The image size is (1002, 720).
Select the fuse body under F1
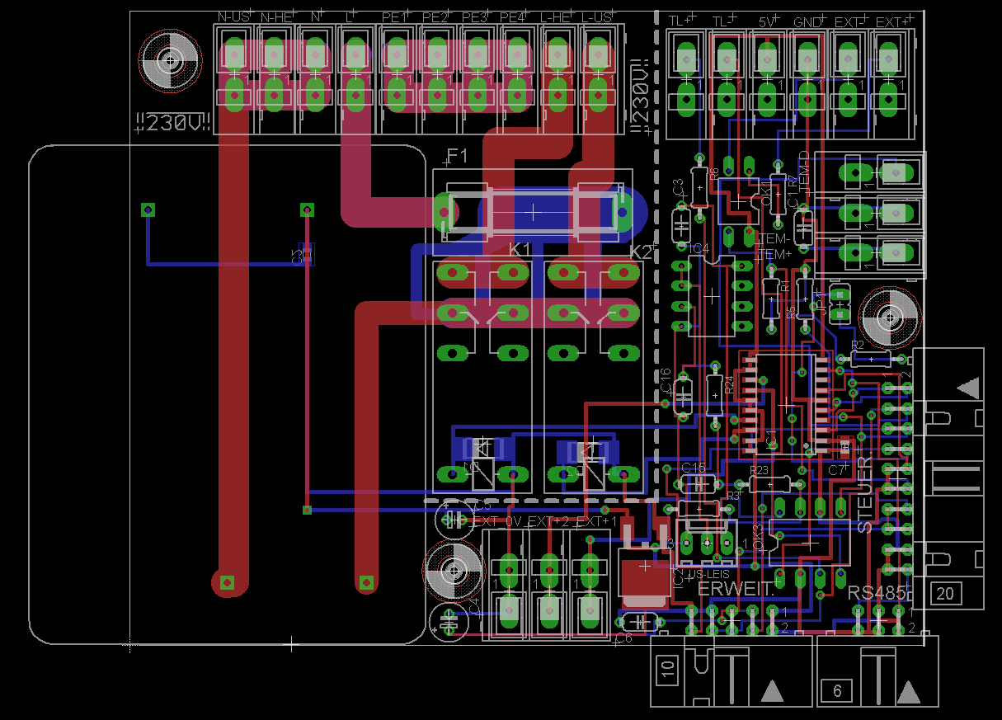point(532,211)
